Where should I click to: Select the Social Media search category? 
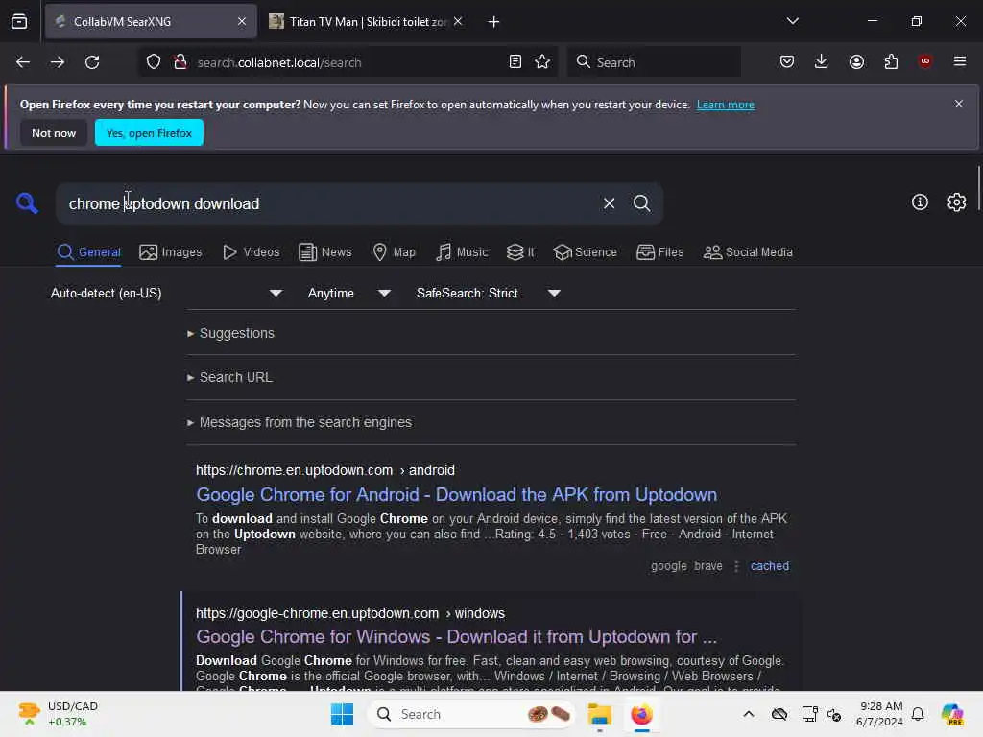748,252
